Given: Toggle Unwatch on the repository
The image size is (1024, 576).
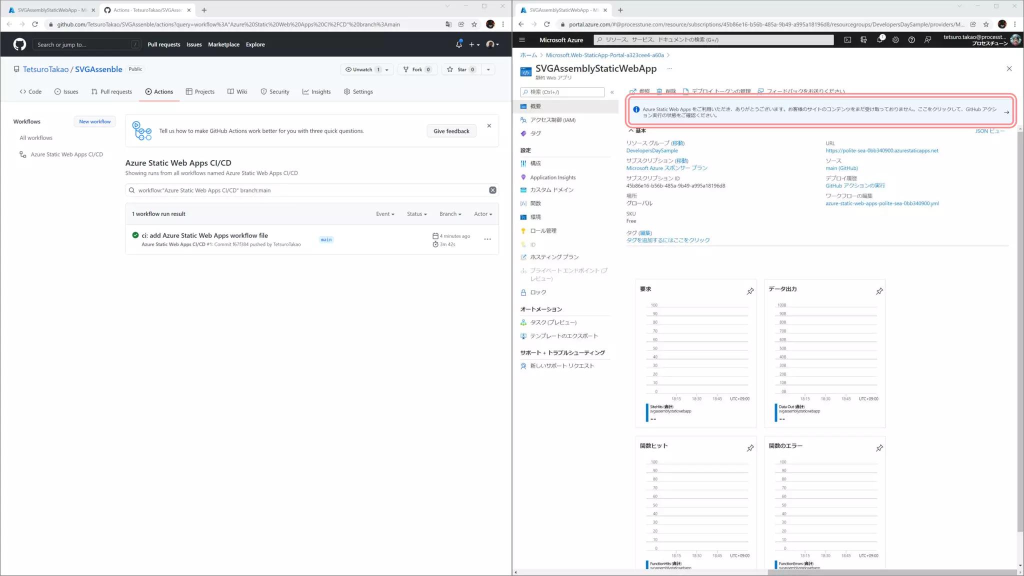Looking at the screenshot, I should [362, 69].
